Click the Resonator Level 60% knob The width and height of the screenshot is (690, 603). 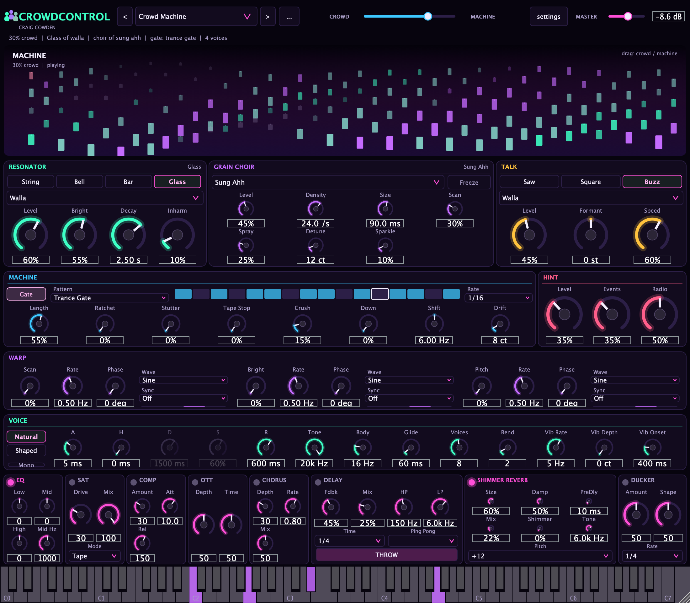click(31, 235)
